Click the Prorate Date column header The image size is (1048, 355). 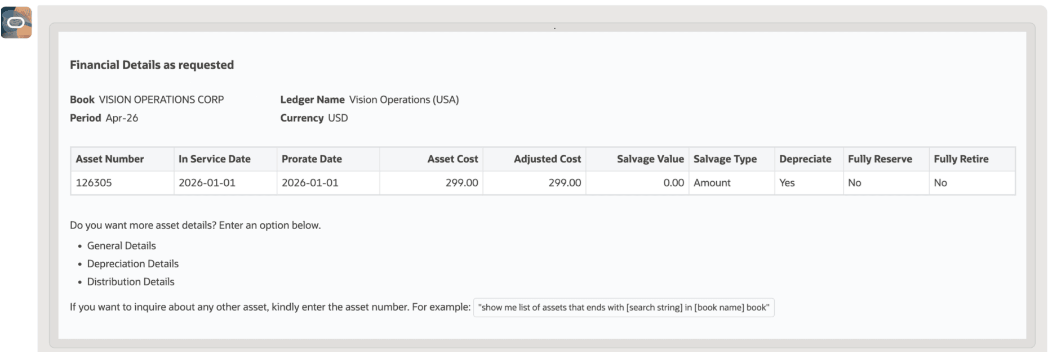click(x=328, y=159)
